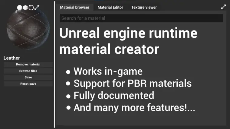Expand the material preview with diagonal arrows
The width and height of the screenshot is (230, 129).
coord(37,8)
